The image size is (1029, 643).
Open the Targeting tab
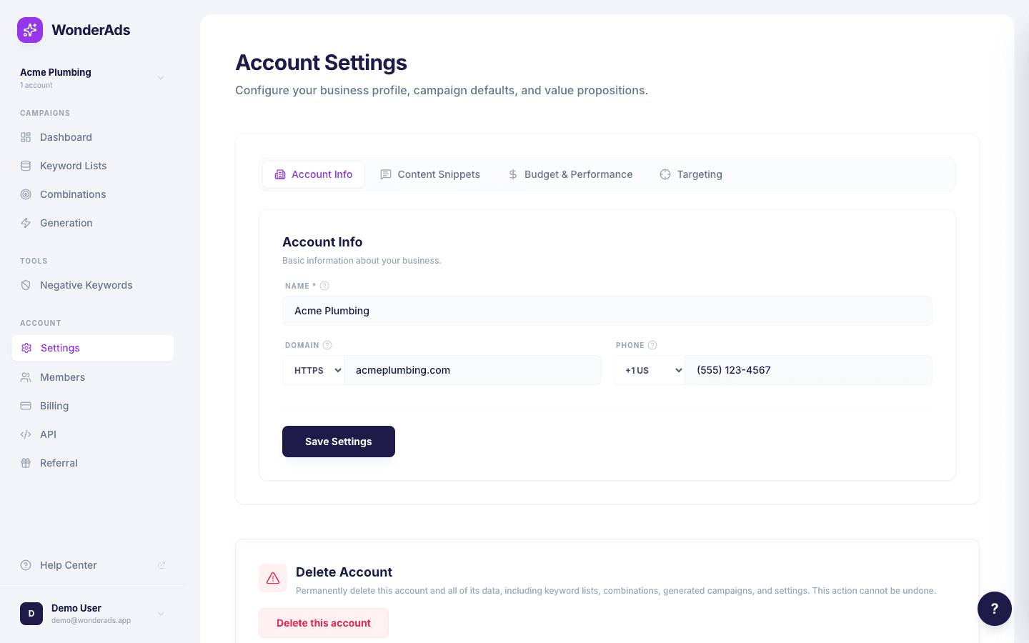[x=690, y=174]
